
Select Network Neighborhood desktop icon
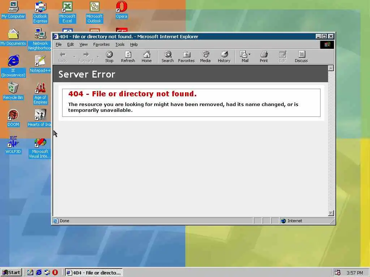click(x=40, y=39)
